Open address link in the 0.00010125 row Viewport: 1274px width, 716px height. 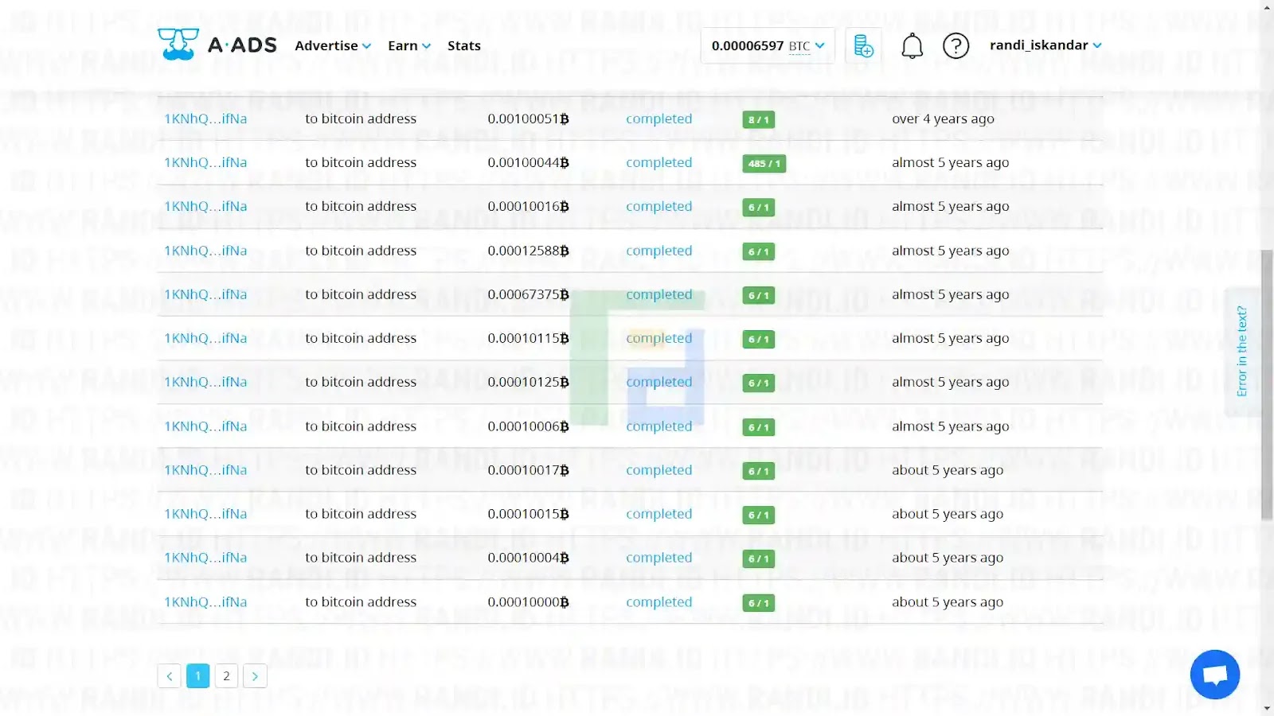click(205, 382)
